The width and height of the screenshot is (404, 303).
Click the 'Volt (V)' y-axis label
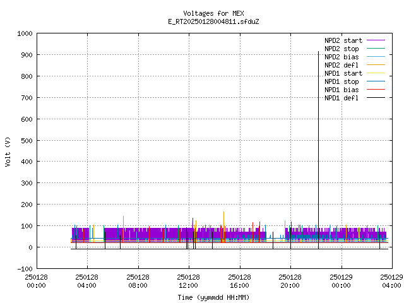[8, 151]
